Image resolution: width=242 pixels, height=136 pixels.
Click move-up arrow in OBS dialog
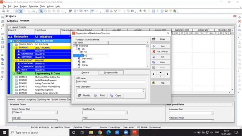click(x=160, y=72)
